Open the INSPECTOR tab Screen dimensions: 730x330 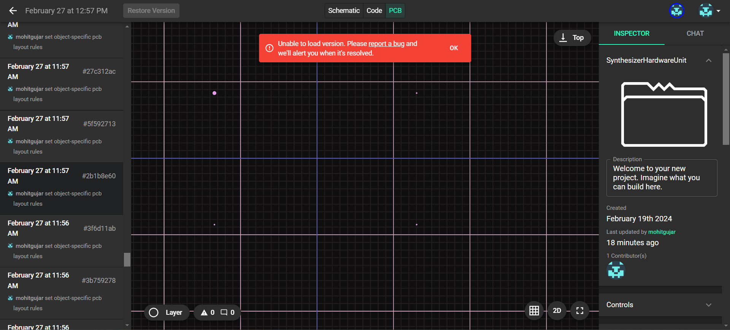(632, 33)
